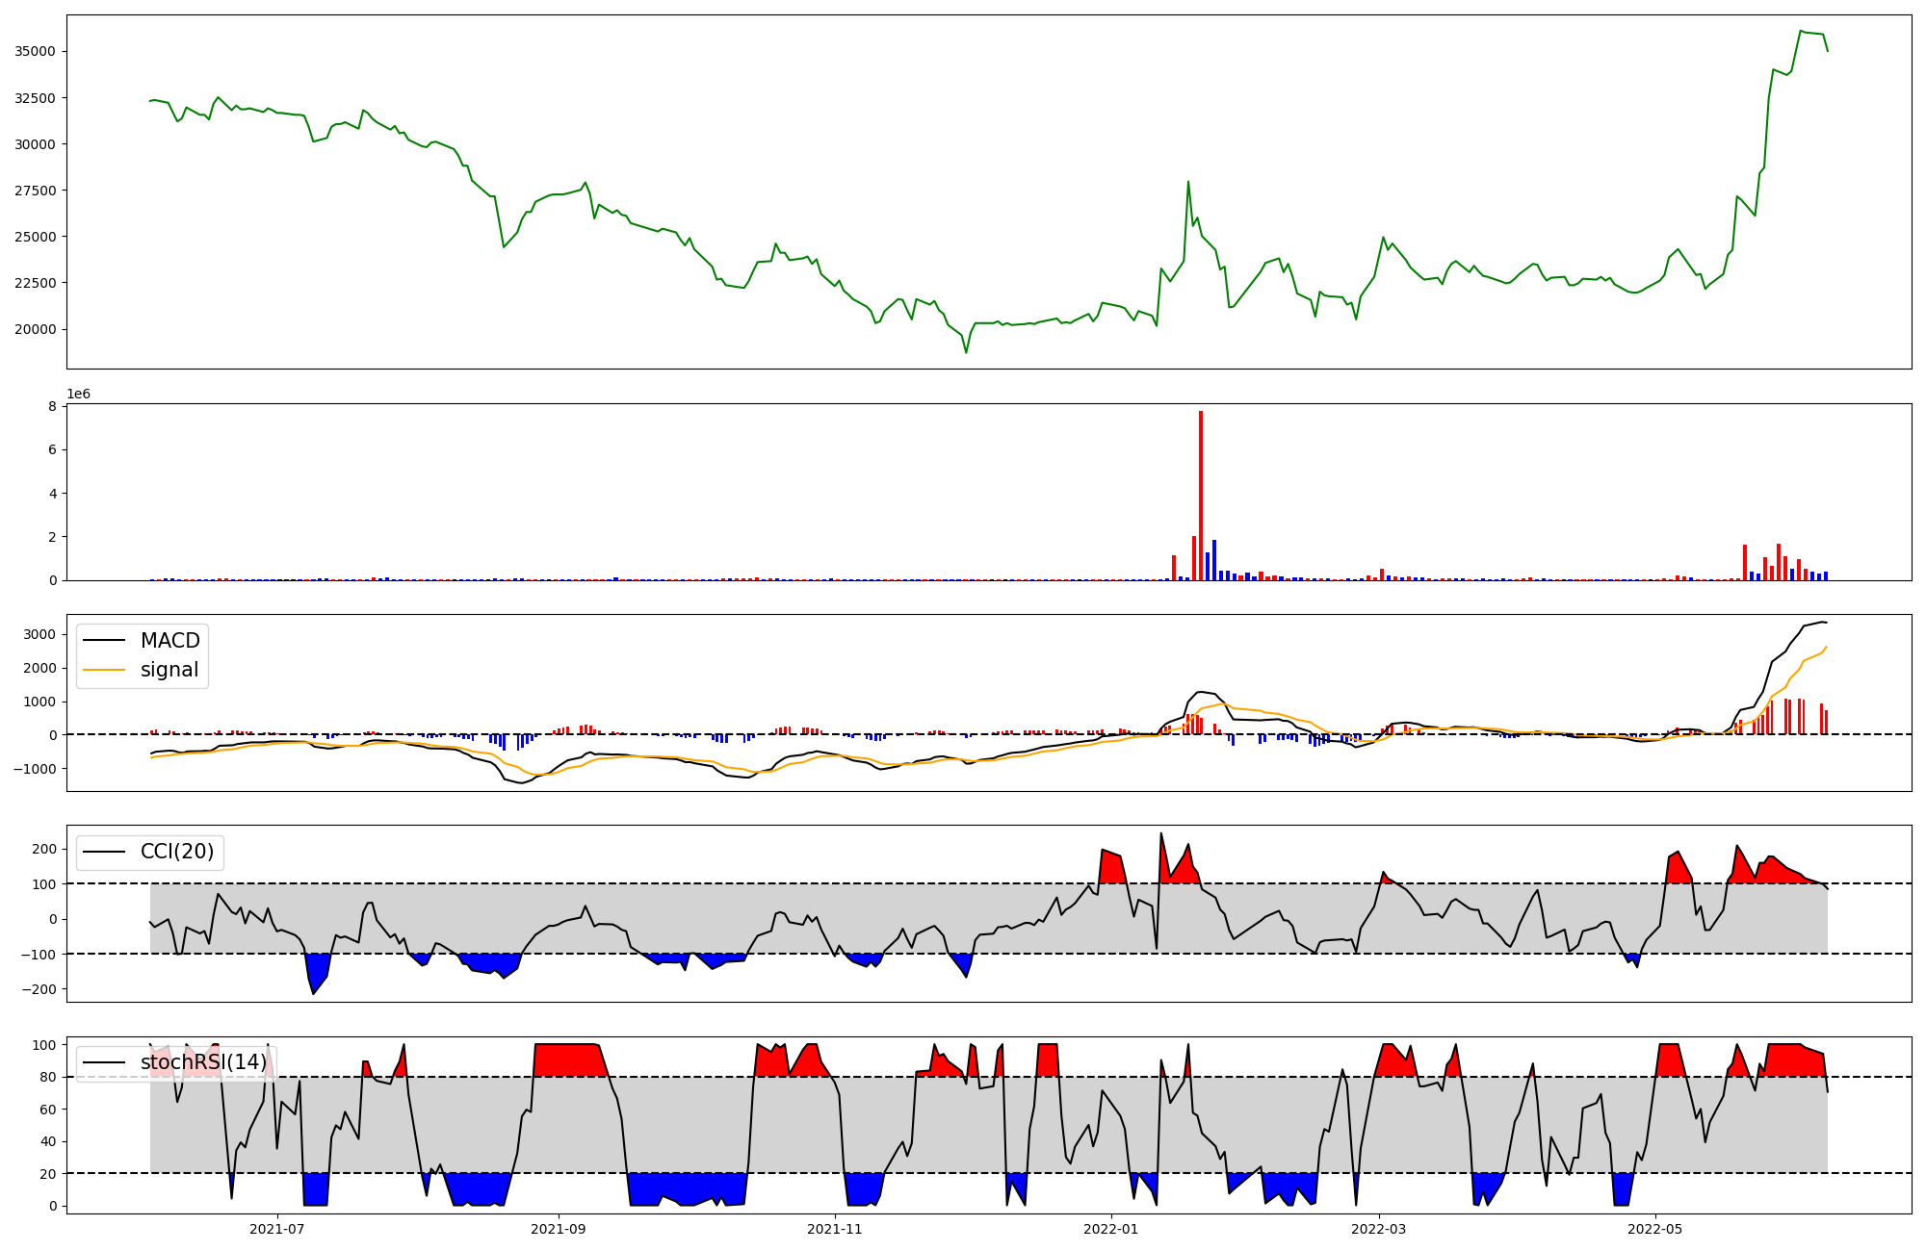Click the 2022-01 date tick label
This screenshot has width=1926, height=1251.
(1111, 1229)
